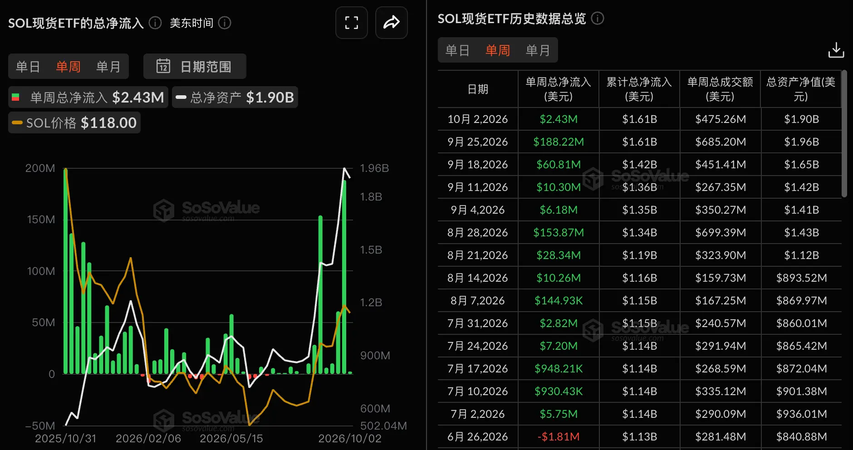Click the 7月 17,2026 date cell
This screenshot has height=450, width=853.
(478, 368)
